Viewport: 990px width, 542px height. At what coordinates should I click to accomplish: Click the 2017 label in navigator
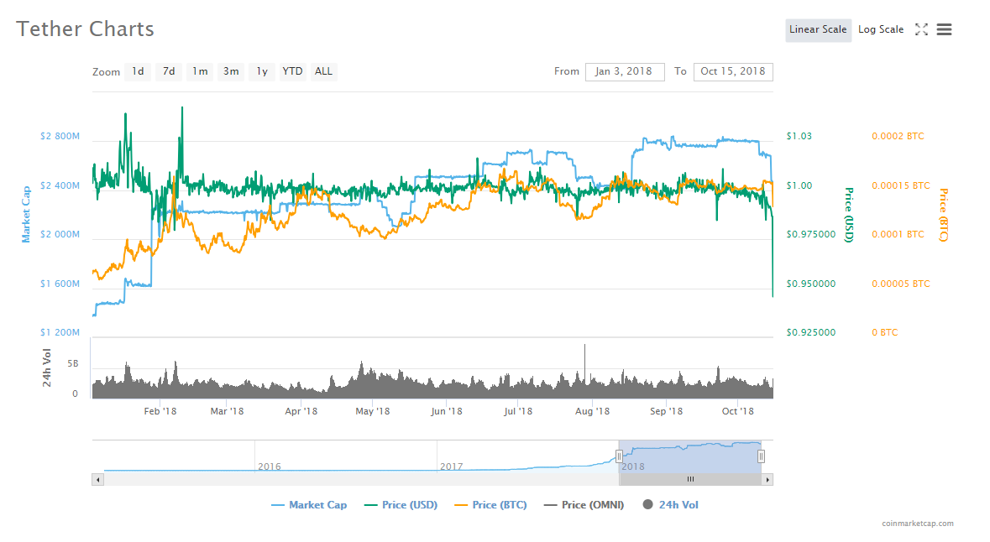(452, 466)
